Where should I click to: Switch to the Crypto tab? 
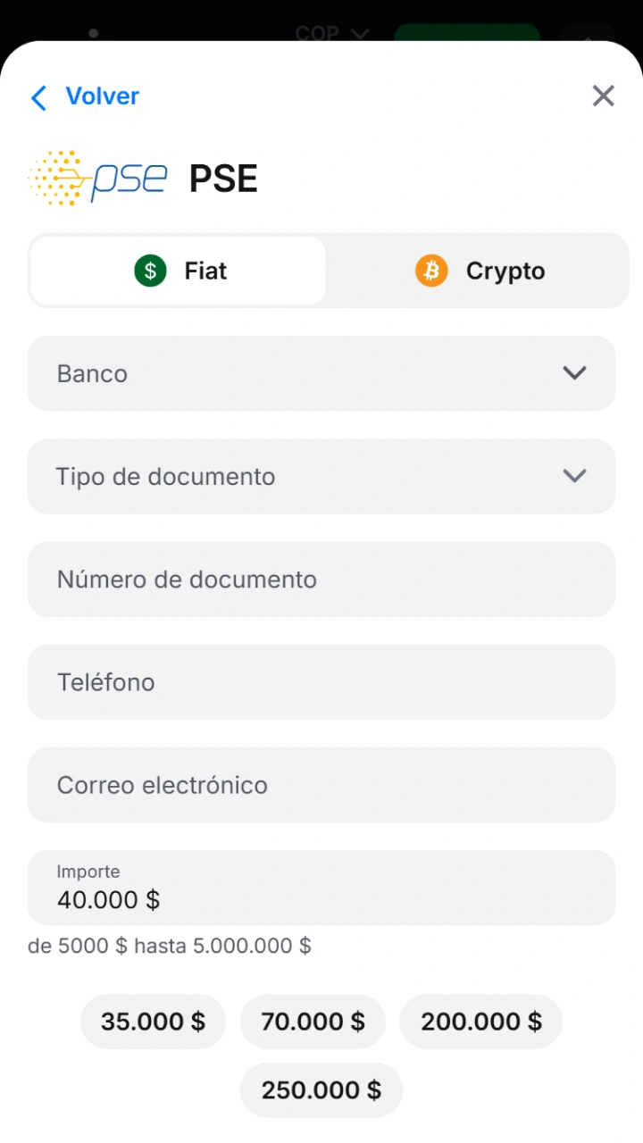480,271
